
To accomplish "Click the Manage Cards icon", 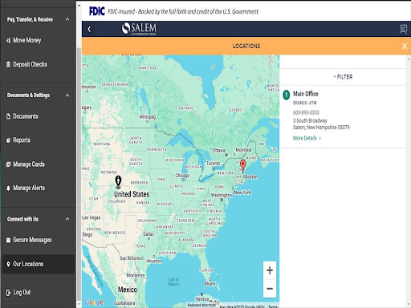I will [8, 164].
